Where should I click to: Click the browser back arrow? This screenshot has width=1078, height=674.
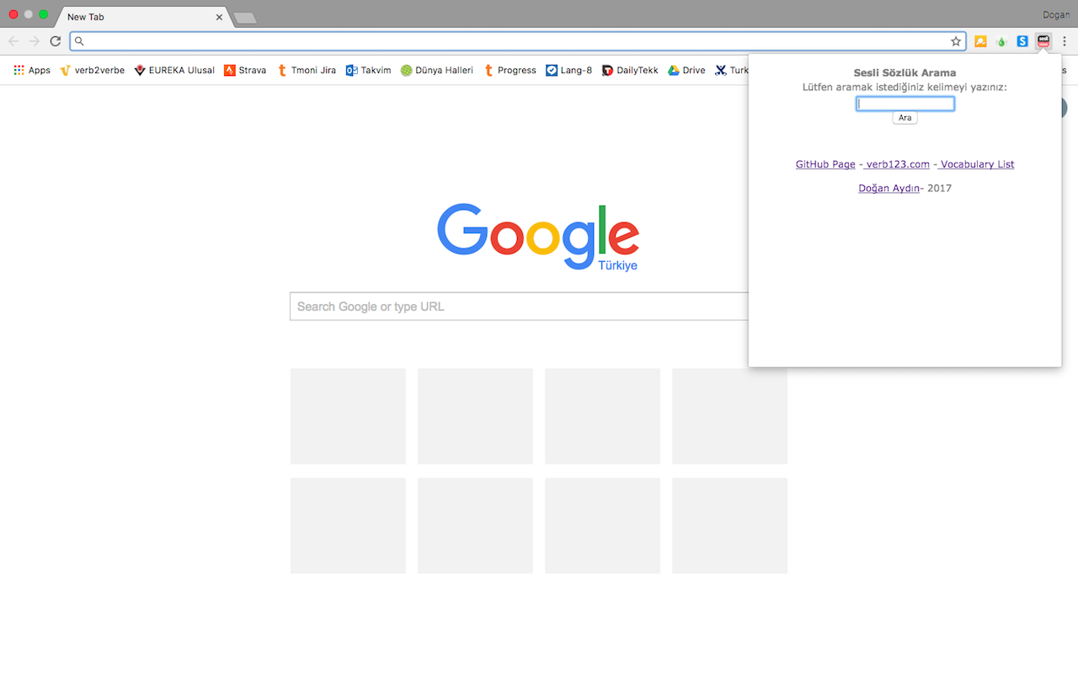point(13,40)
